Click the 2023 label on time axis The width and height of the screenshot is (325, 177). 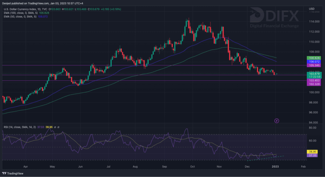coord(276,166)
